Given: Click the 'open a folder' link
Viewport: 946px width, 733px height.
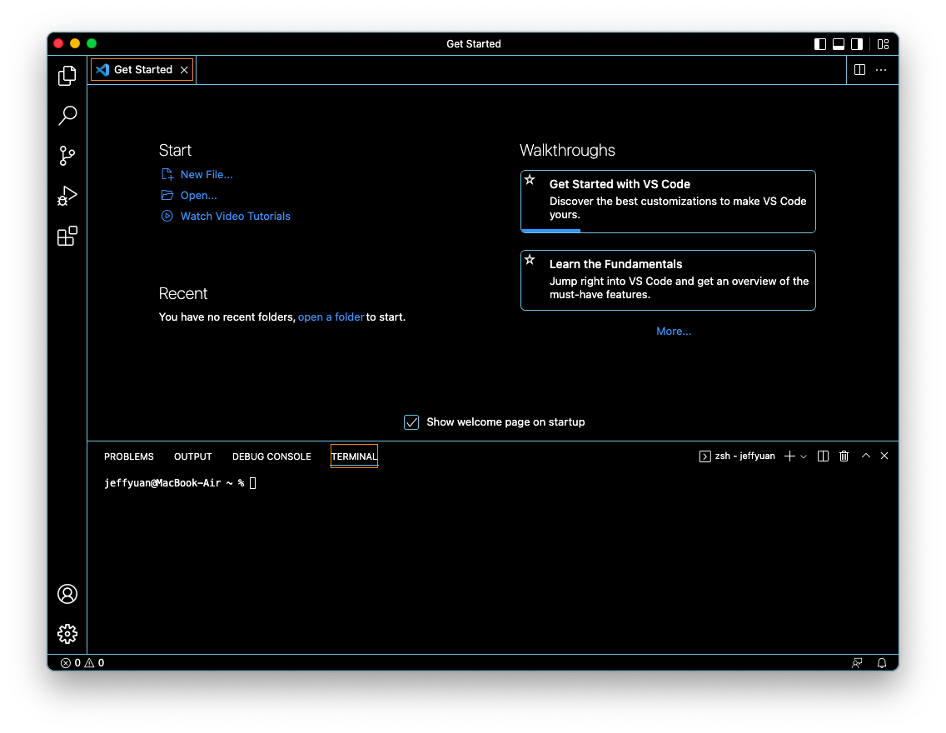Looking at the screenshot, I should (x=331, y=317).
